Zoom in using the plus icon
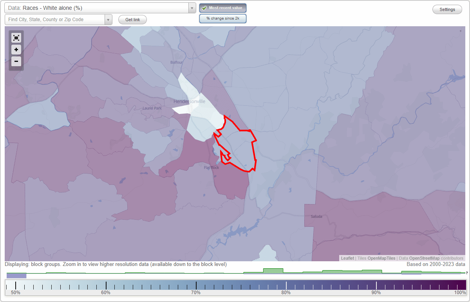 pyautogui.click(x=16, y=49)
